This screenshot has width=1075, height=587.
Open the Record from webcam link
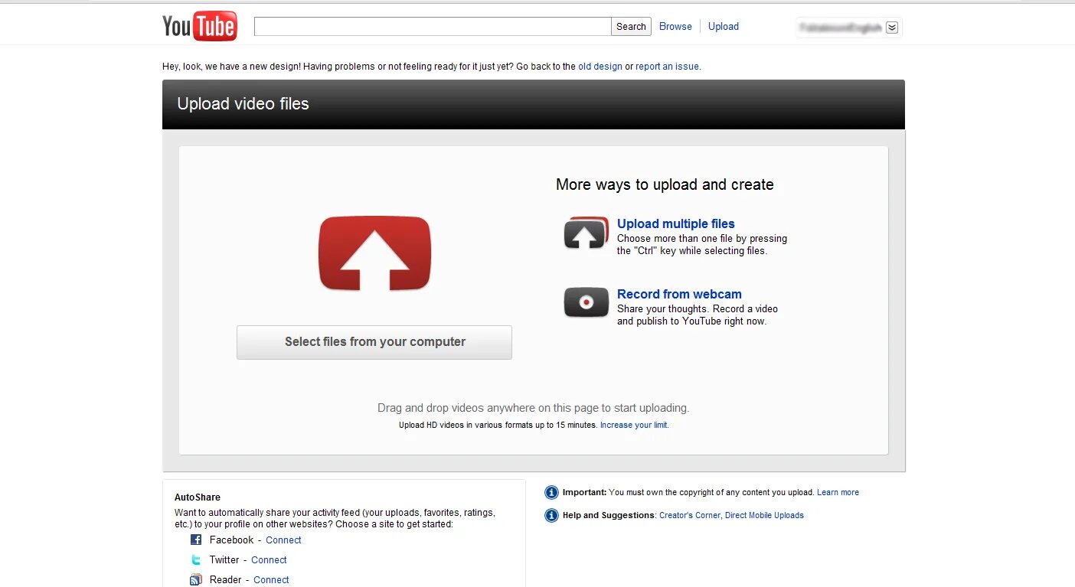coord(679,294)
